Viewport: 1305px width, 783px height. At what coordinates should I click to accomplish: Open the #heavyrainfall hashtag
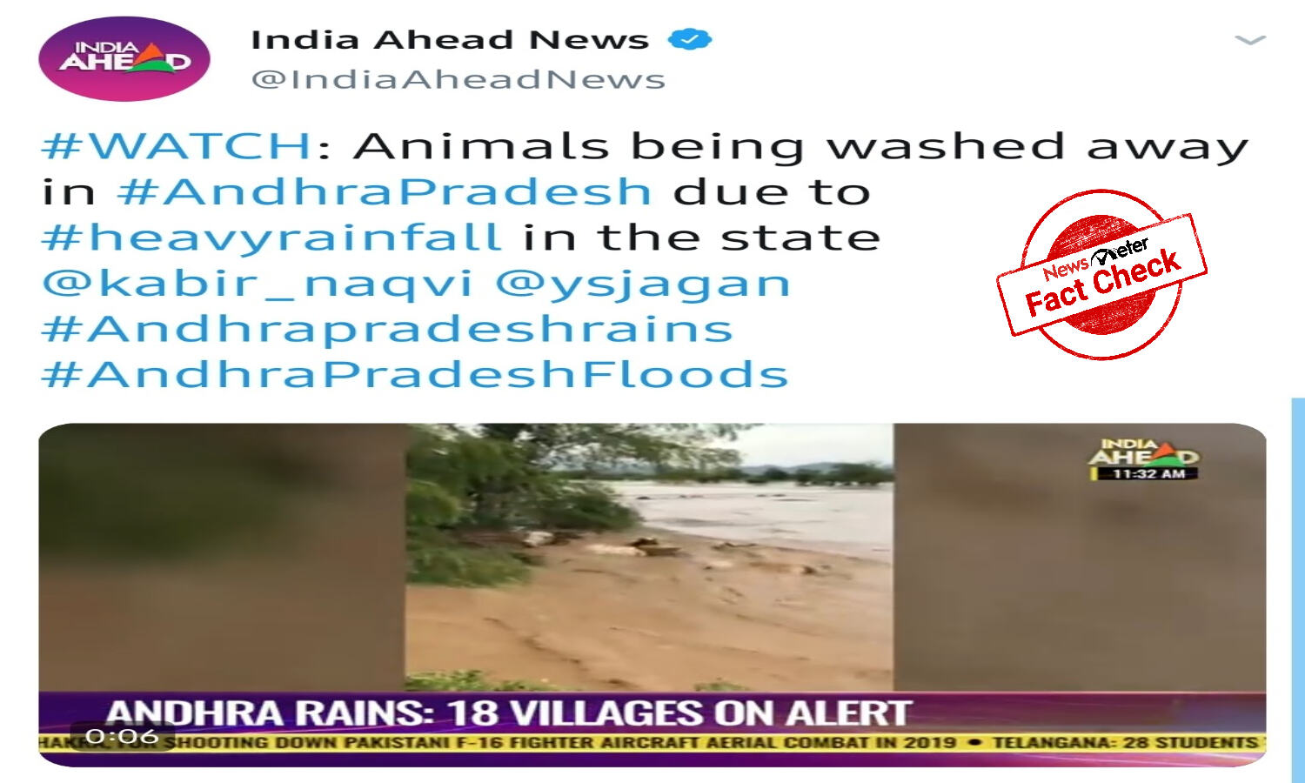pos(271,238)
